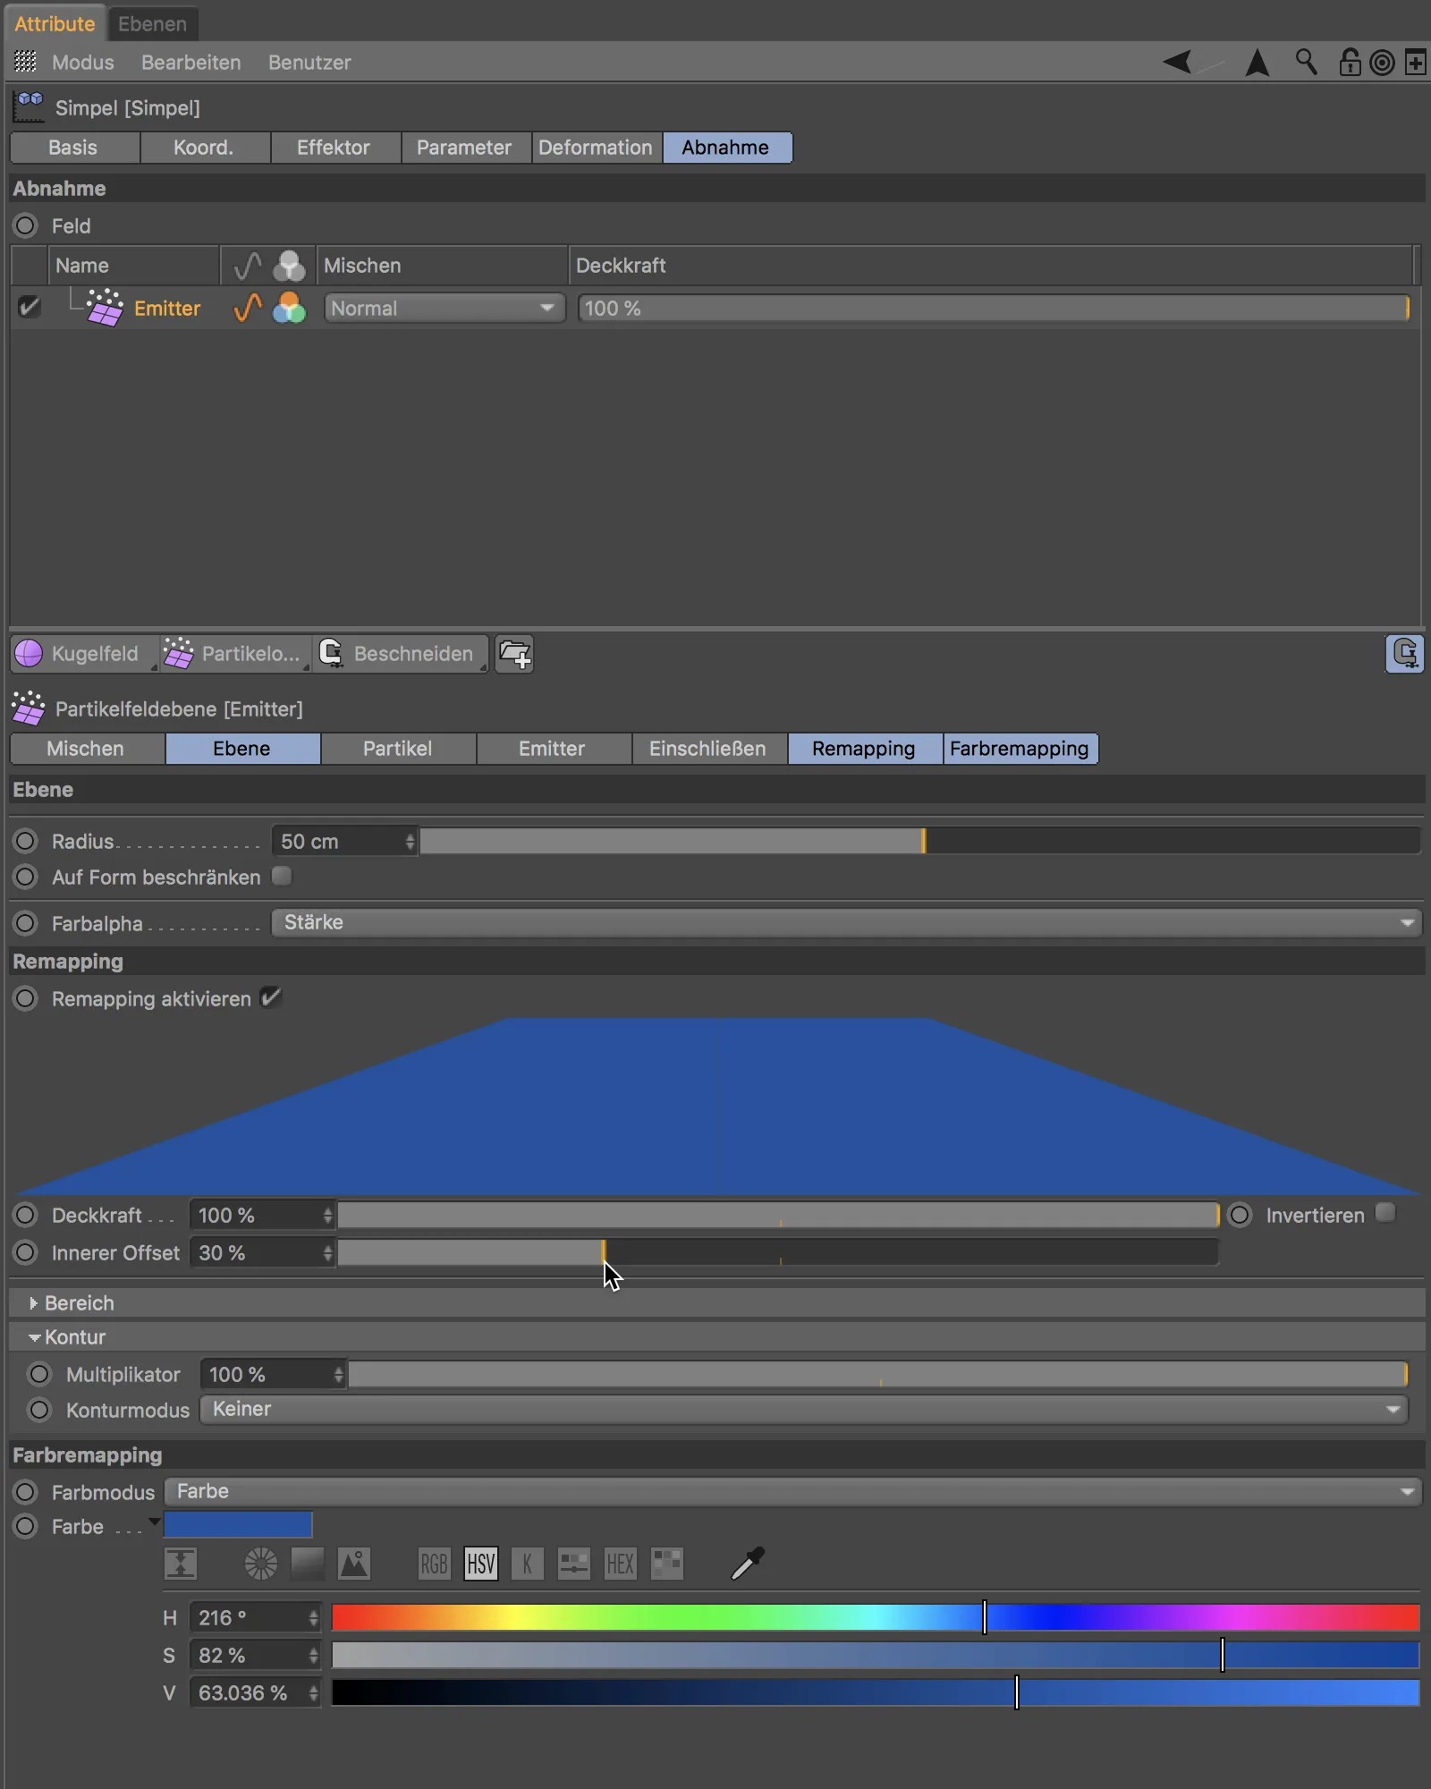Click the target mode icon

point(1382,63)
